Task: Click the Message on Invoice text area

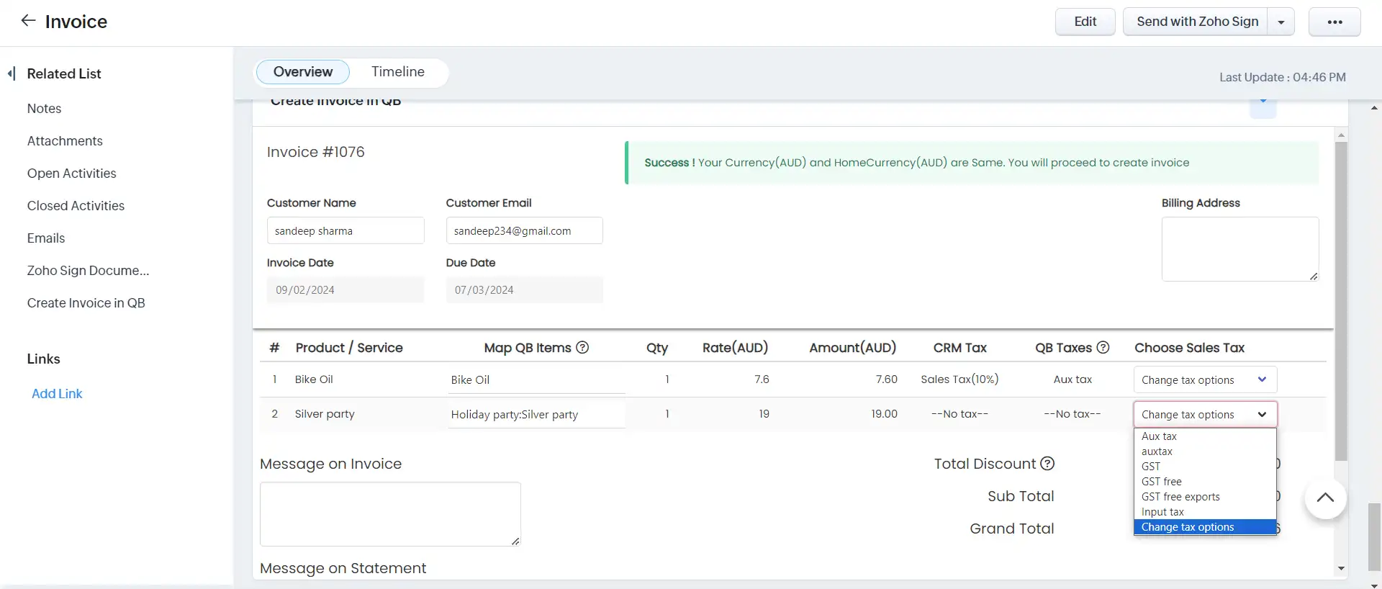Action: pyautogui.click(x=389, y=513)
